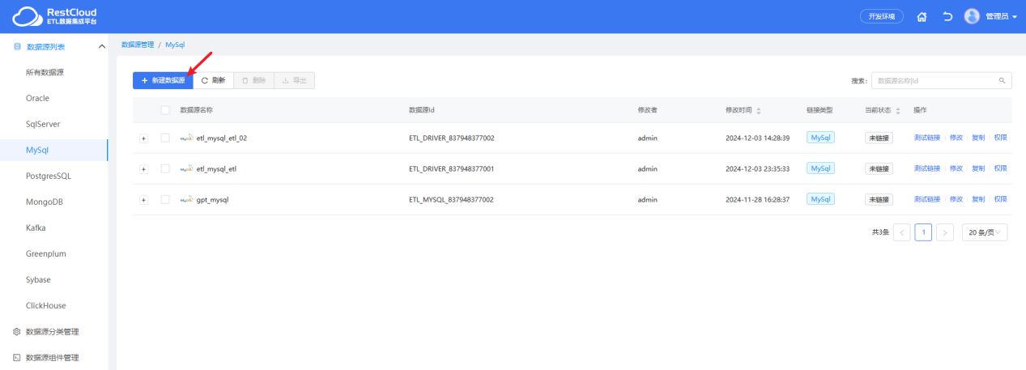Click MySql tag in gpt_mysql row
Screen dimensions: 1026x370
(820, 199)
